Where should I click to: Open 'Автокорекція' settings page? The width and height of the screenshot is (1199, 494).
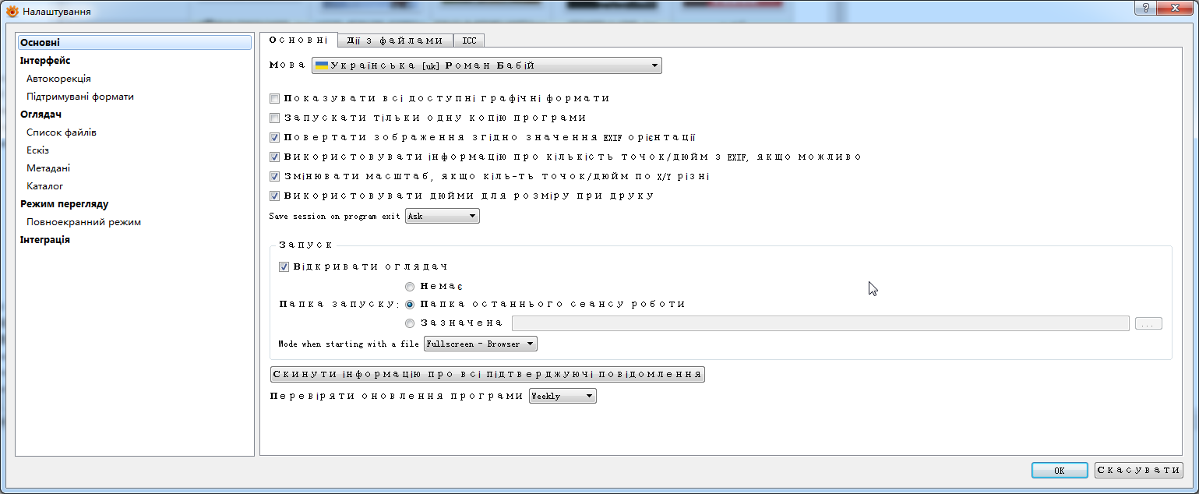pos(58,79)
